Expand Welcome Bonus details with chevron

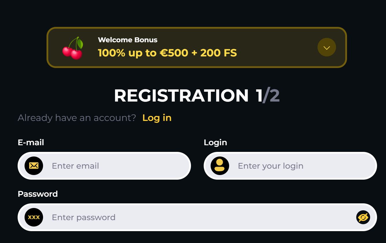[x=326, y=47]
